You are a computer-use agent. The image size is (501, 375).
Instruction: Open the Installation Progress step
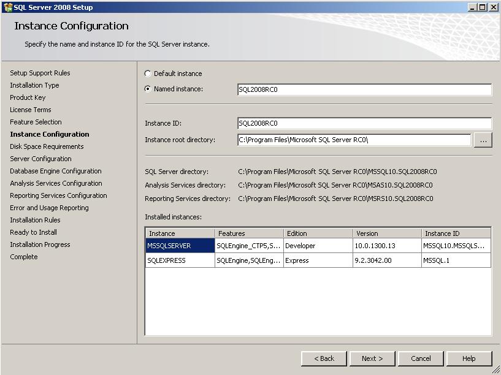coord(40,244)
